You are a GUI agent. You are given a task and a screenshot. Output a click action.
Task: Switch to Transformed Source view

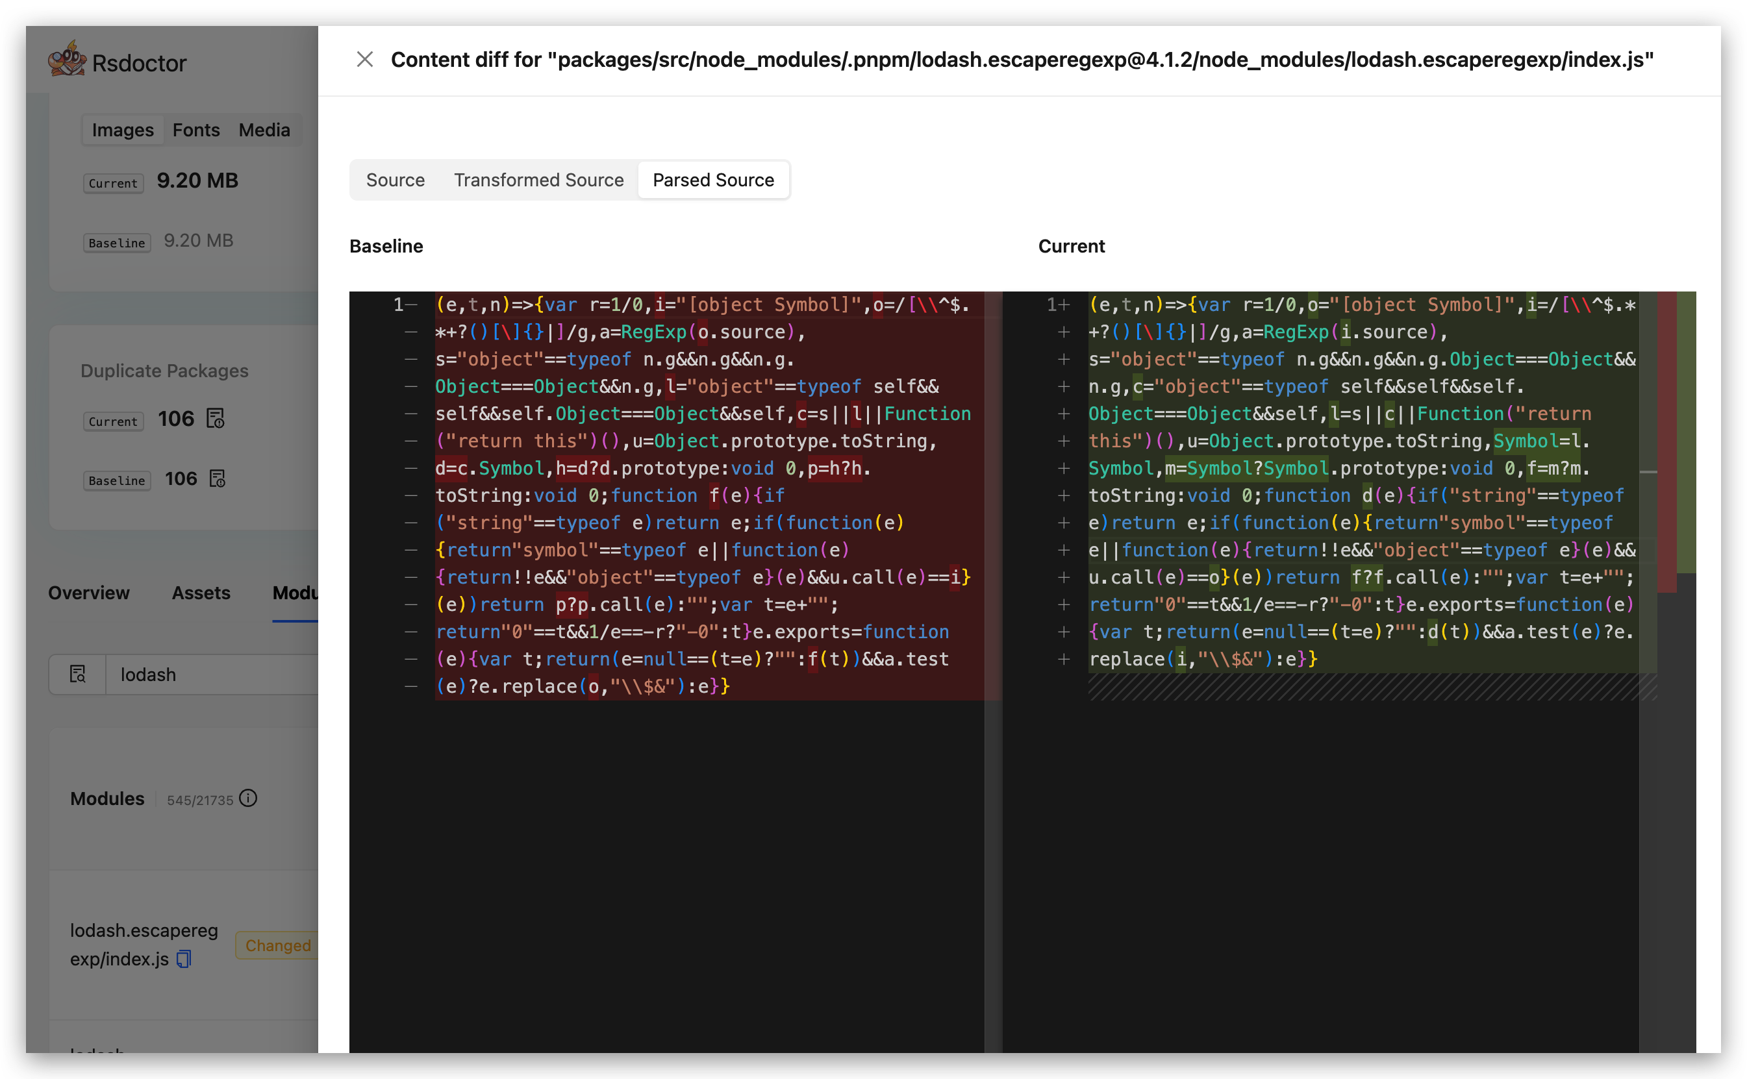point(538,180)
